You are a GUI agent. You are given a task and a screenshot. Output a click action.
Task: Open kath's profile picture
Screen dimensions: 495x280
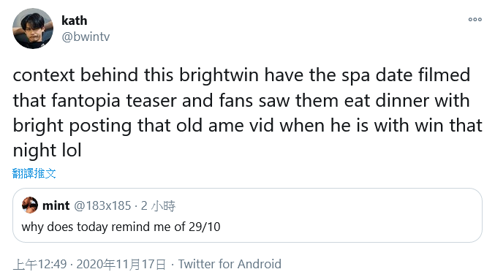(x=33, y=29)
